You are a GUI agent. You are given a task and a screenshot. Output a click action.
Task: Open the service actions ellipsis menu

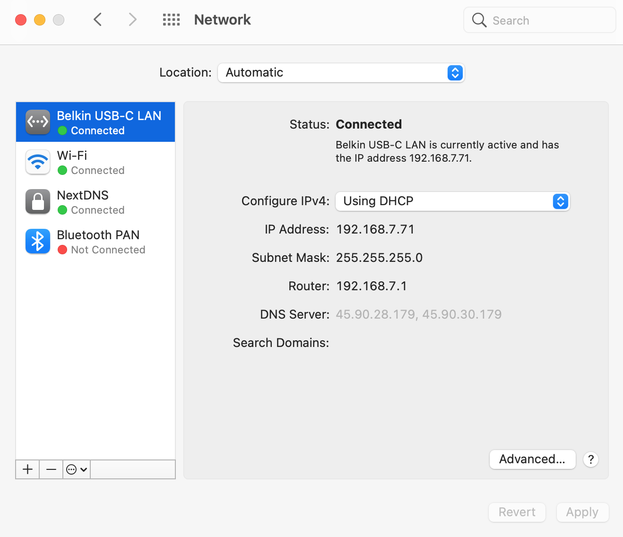pyautogui.click(x=76, y=469)
